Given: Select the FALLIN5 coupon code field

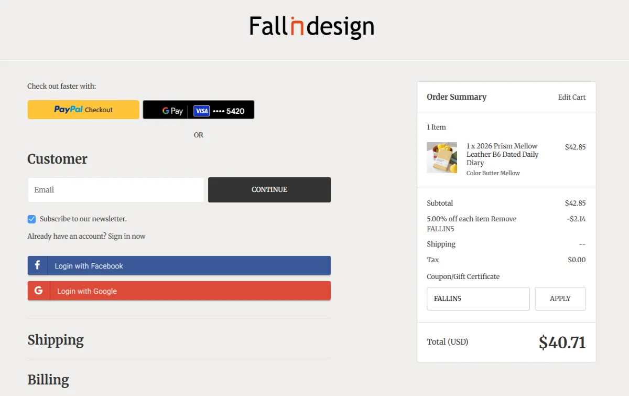Looking at the screenshot, I should point(478,298).
